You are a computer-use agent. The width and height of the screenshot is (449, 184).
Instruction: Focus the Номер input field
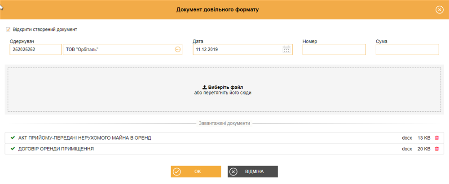(x=334, y=49)
